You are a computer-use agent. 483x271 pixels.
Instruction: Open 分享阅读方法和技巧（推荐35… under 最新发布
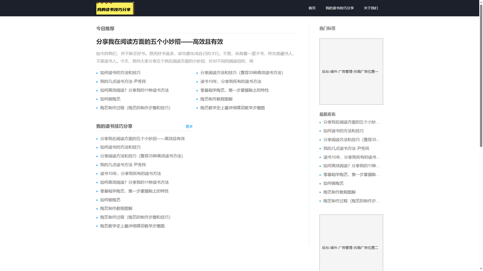coord(352,140)
